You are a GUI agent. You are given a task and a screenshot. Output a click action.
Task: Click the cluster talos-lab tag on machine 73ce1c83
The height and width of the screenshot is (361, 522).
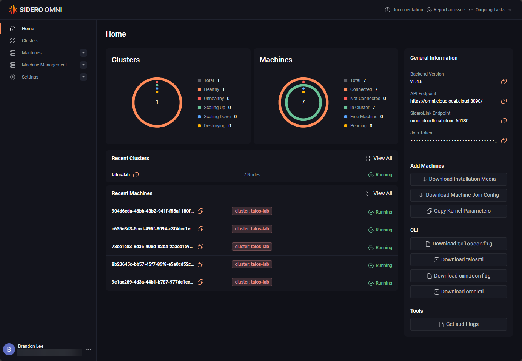tap(252, 247)
